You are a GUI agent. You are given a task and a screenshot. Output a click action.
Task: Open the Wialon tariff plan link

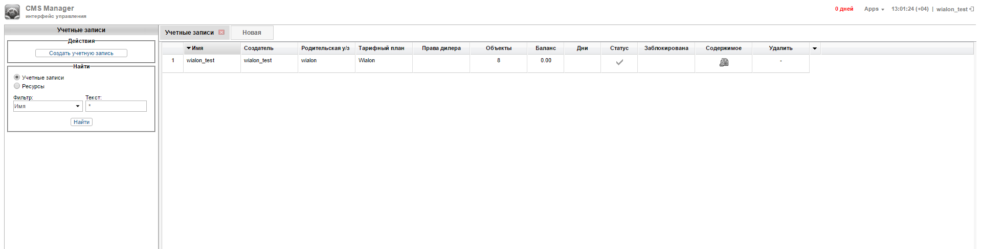pyautogui.click(x=367, y=61)
